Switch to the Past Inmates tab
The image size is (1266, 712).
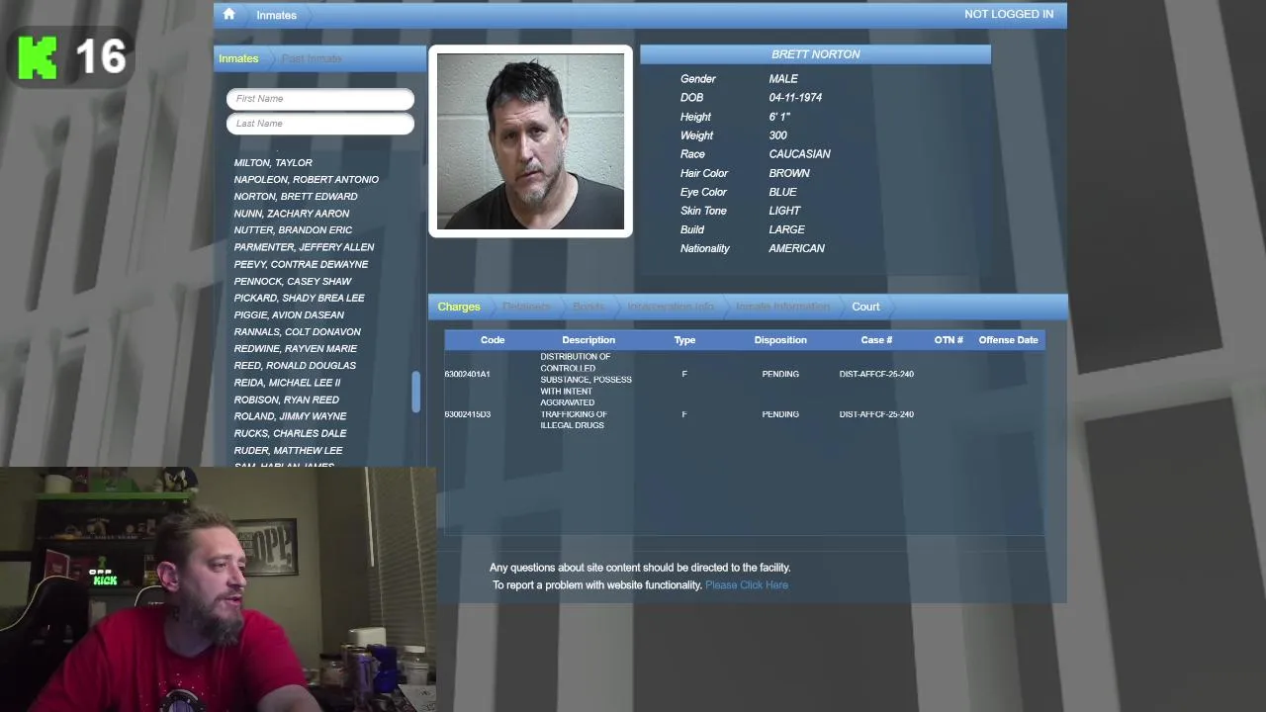312,58
